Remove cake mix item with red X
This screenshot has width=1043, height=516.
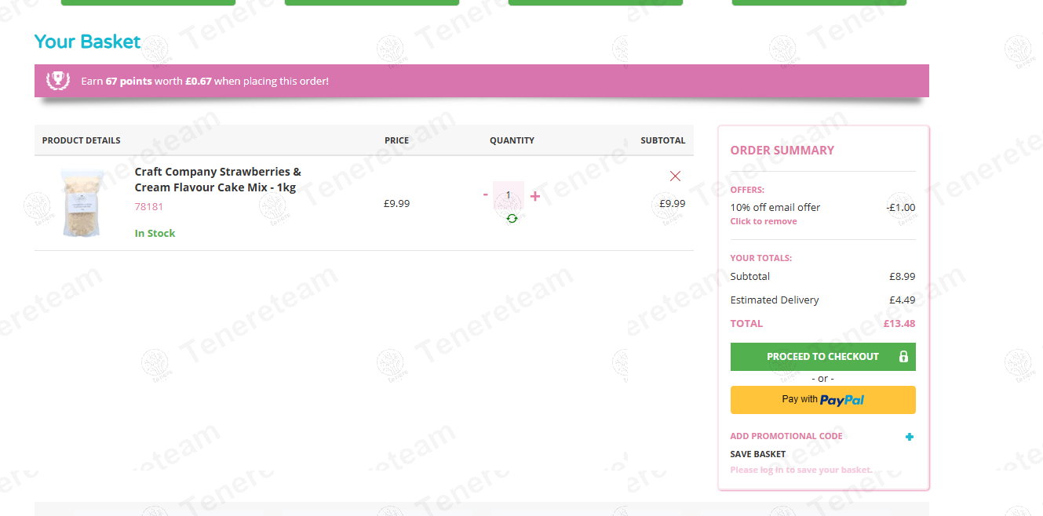675,176
